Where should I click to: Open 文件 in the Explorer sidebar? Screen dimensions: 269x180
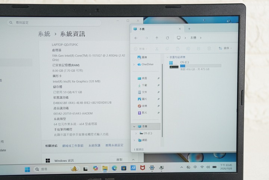coord(143,92)
